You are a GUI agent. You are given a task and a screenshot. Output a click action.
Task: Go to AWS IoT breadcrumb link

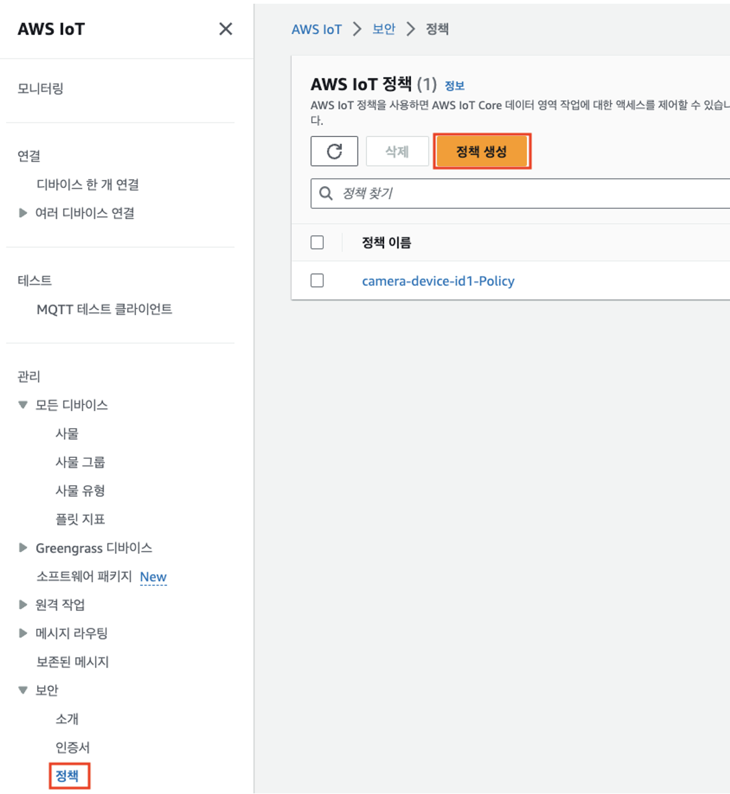(317, 29)
